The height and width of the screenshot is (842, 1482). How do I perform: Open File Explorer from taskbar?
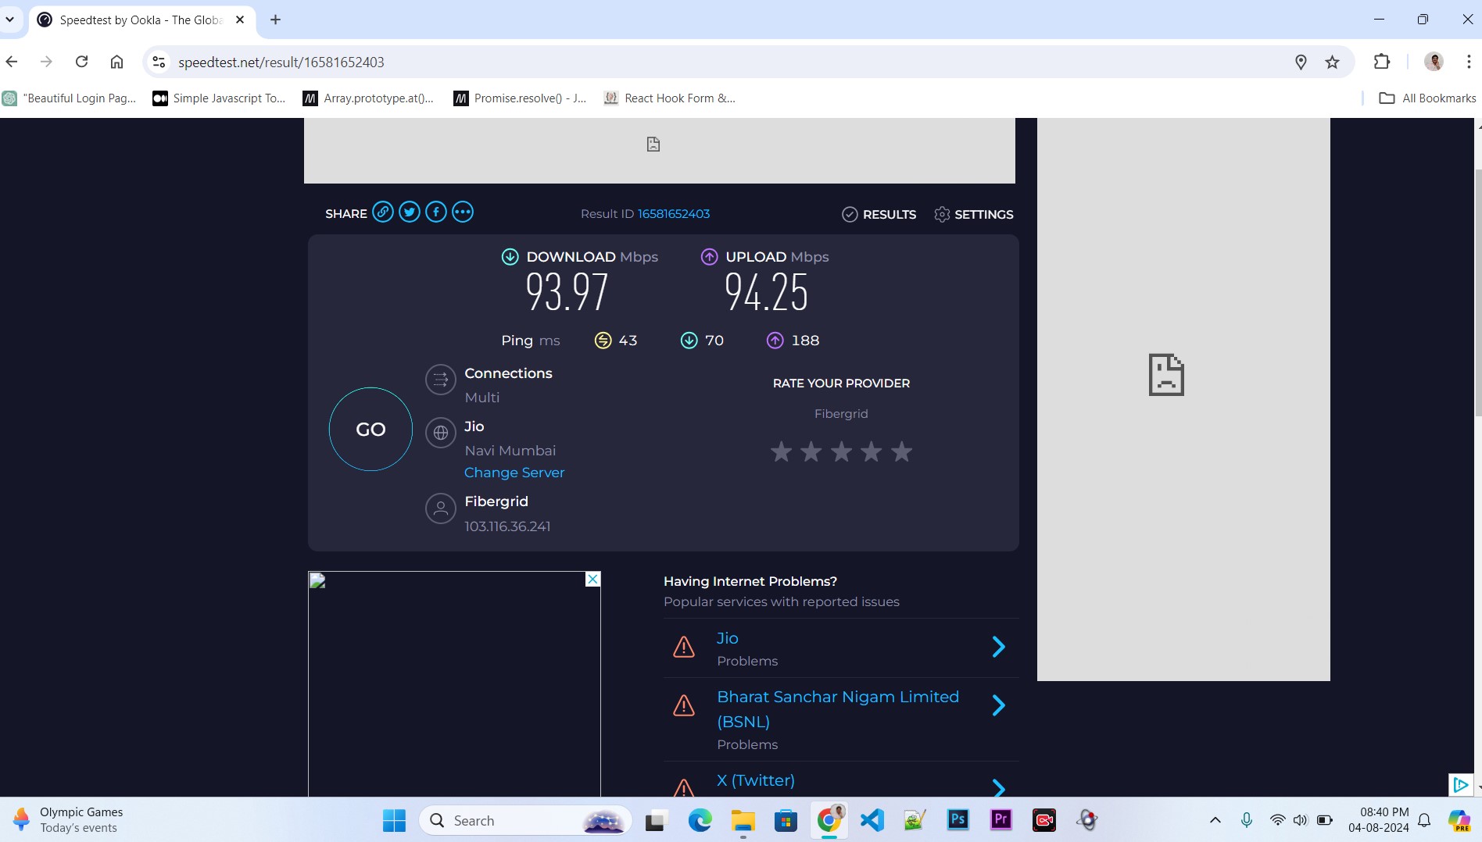tap(743, 820)
